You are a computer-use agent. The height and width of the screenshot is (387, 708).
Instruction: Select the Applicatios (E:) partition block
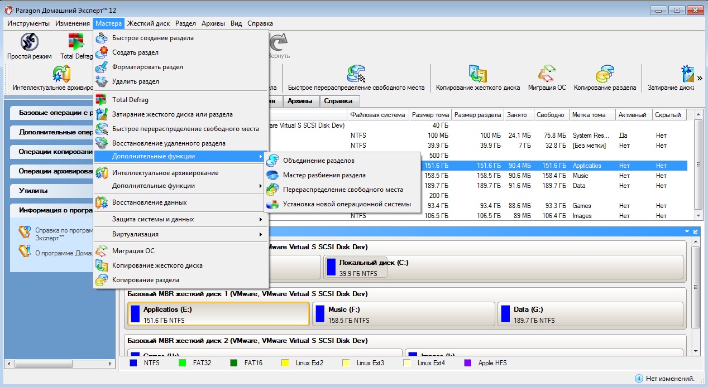(x=218, y=314)
